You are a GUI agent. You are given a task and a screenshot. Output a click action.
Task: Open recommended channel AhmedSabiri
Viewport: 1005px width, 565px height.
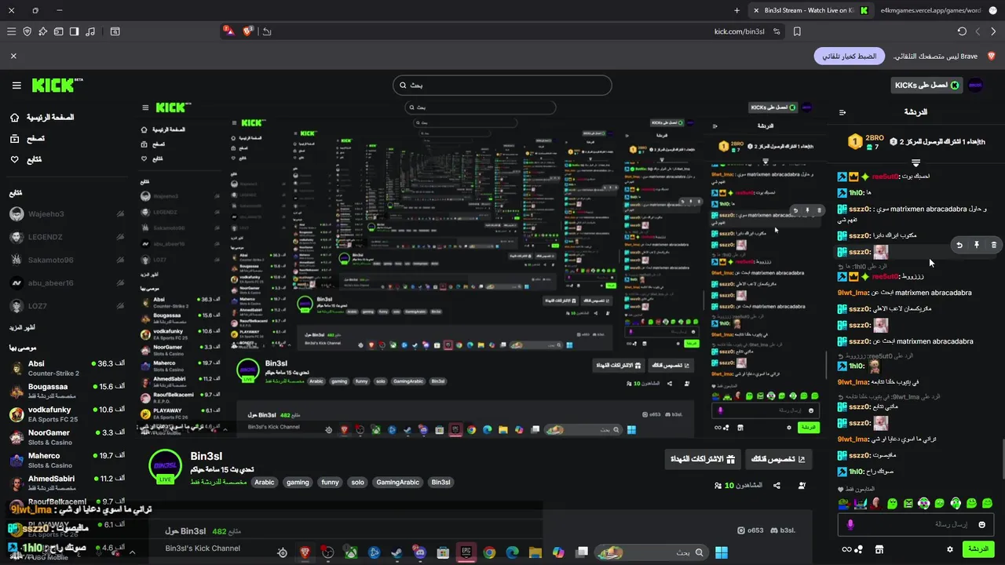tap(67, 483)
